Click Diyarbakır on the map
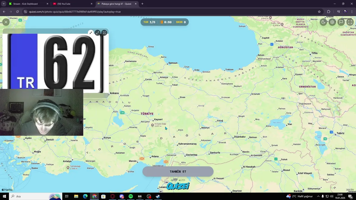 tap(239, 137)
